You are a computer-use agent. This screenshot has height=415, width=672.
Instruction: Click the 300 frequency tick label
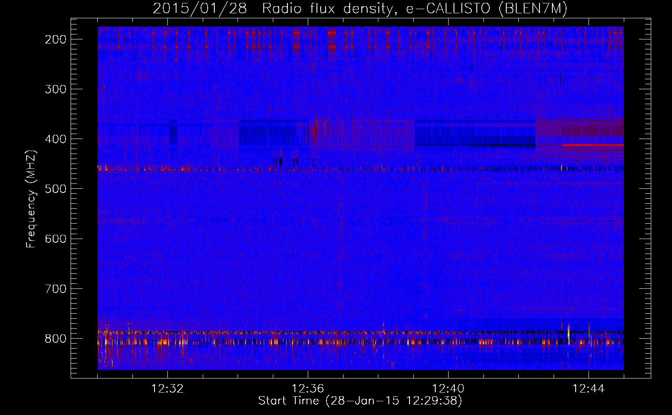(x=56, y=89)
